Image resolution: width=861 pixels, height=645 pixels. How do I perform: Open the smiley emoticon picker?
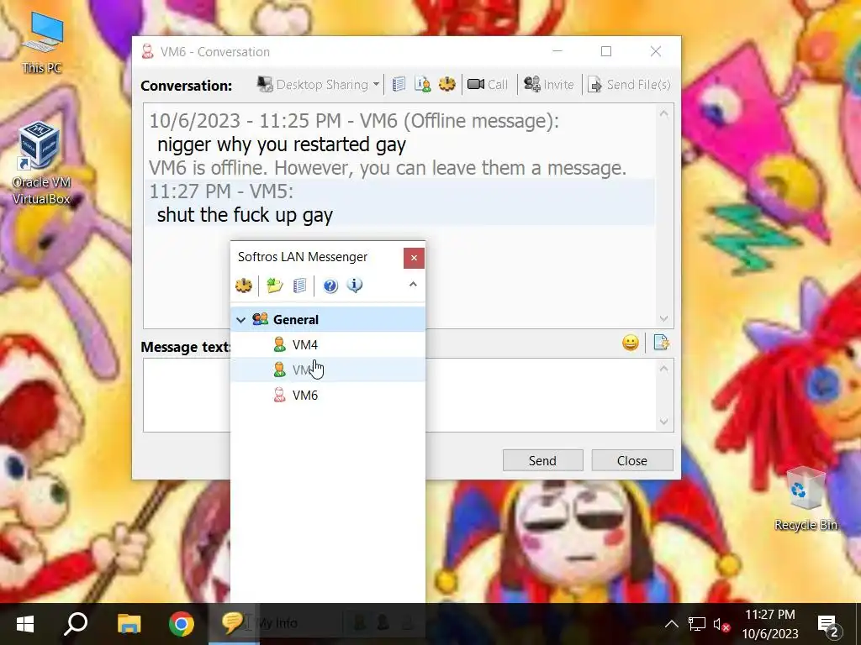coord(631,343)
